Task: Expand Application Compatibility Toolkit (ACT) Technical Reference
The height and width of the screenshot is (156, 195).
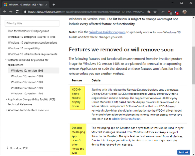Action: [x=6, y=99]
